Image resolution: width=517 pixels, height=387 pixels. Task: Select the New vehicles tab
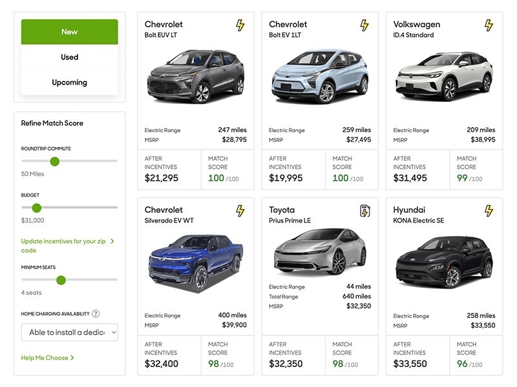[x=69, y=31]
